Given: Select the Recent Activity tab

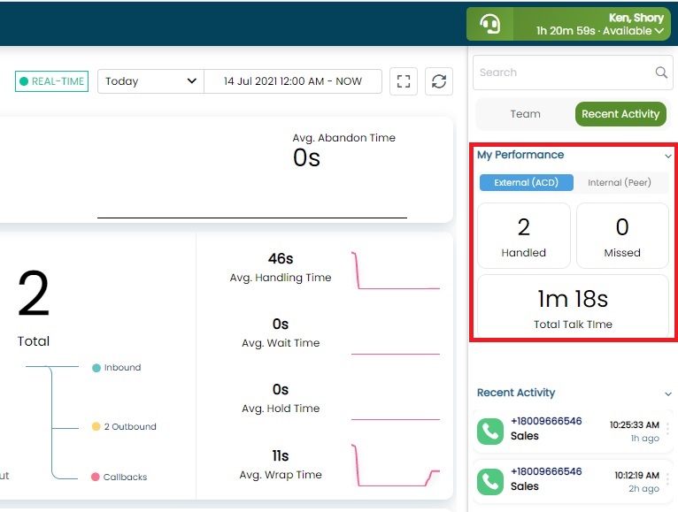Looking at the screenshot, I should point(620,114).
